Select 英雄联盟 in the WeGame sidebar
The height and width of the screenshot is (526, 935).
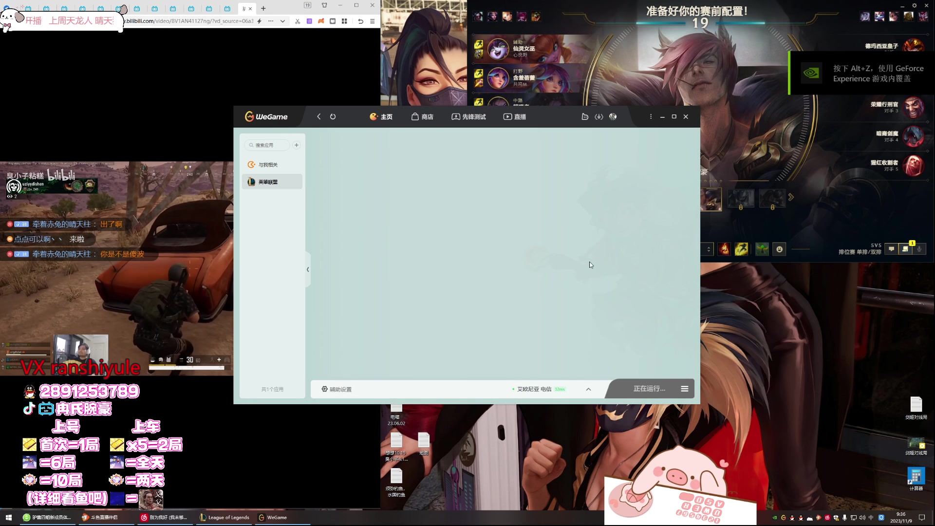[x=272, y=182]
